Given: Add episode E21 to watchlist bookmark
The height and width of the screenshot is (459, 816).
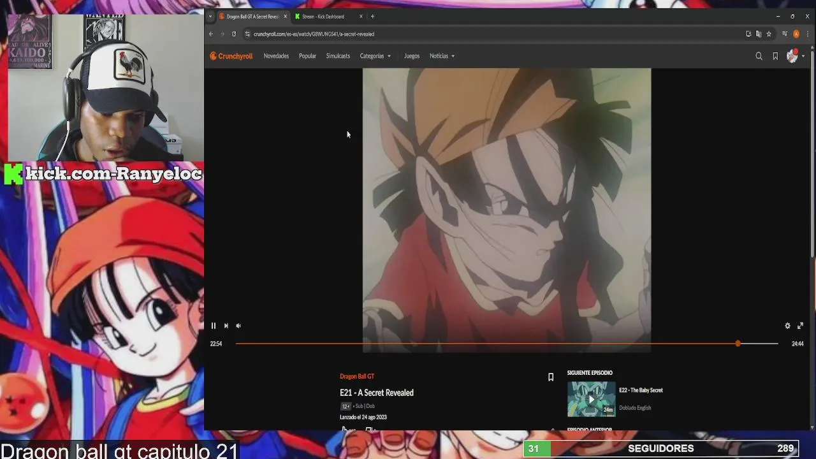Looking at the screenshot, I should click(551, 377).
